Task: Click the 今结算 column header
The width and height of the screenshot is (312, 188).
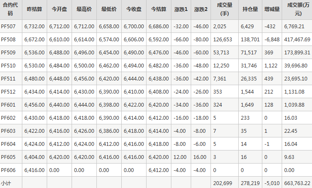Action: (159, 9)
